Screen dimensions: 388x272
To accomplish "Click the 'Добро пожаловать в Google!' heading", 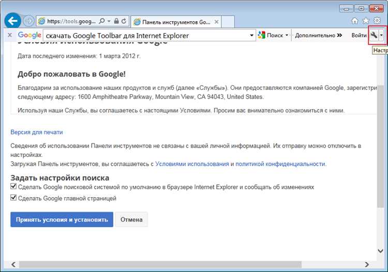I will [x=71, y=74].
